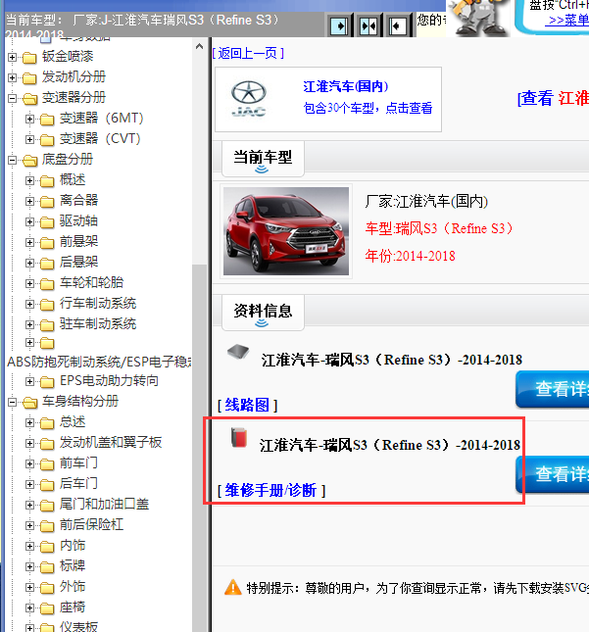Image resolution: width=589 pixels, height=632 pixels.
Task: Expand the 外饰 tree node
Action: [x=29, y=587]
